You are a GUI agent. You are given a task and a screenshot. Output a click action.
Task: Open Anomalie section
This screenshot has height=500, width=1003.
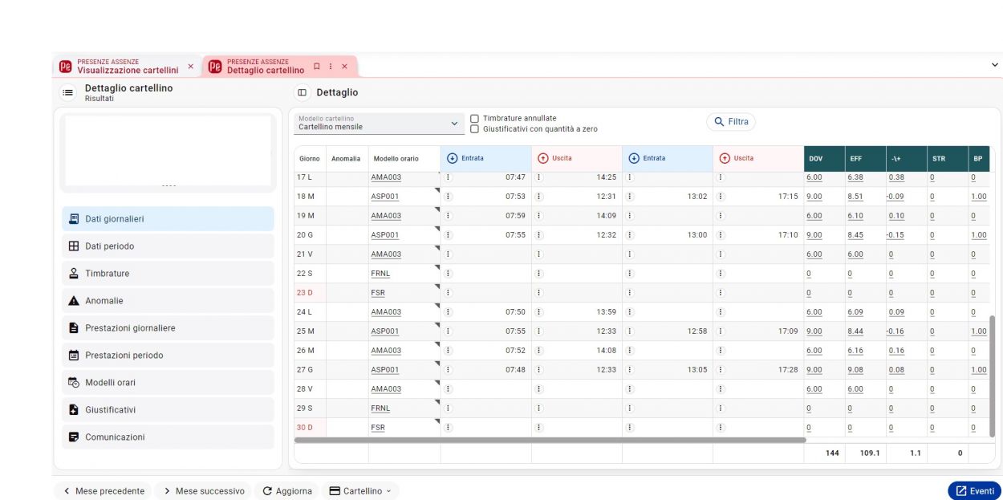coord(168,301)
